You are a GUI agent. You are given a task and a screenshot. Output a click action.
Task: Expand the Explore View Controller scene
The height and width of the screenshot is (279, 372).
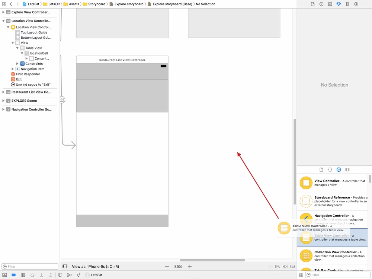click(3, 12)
